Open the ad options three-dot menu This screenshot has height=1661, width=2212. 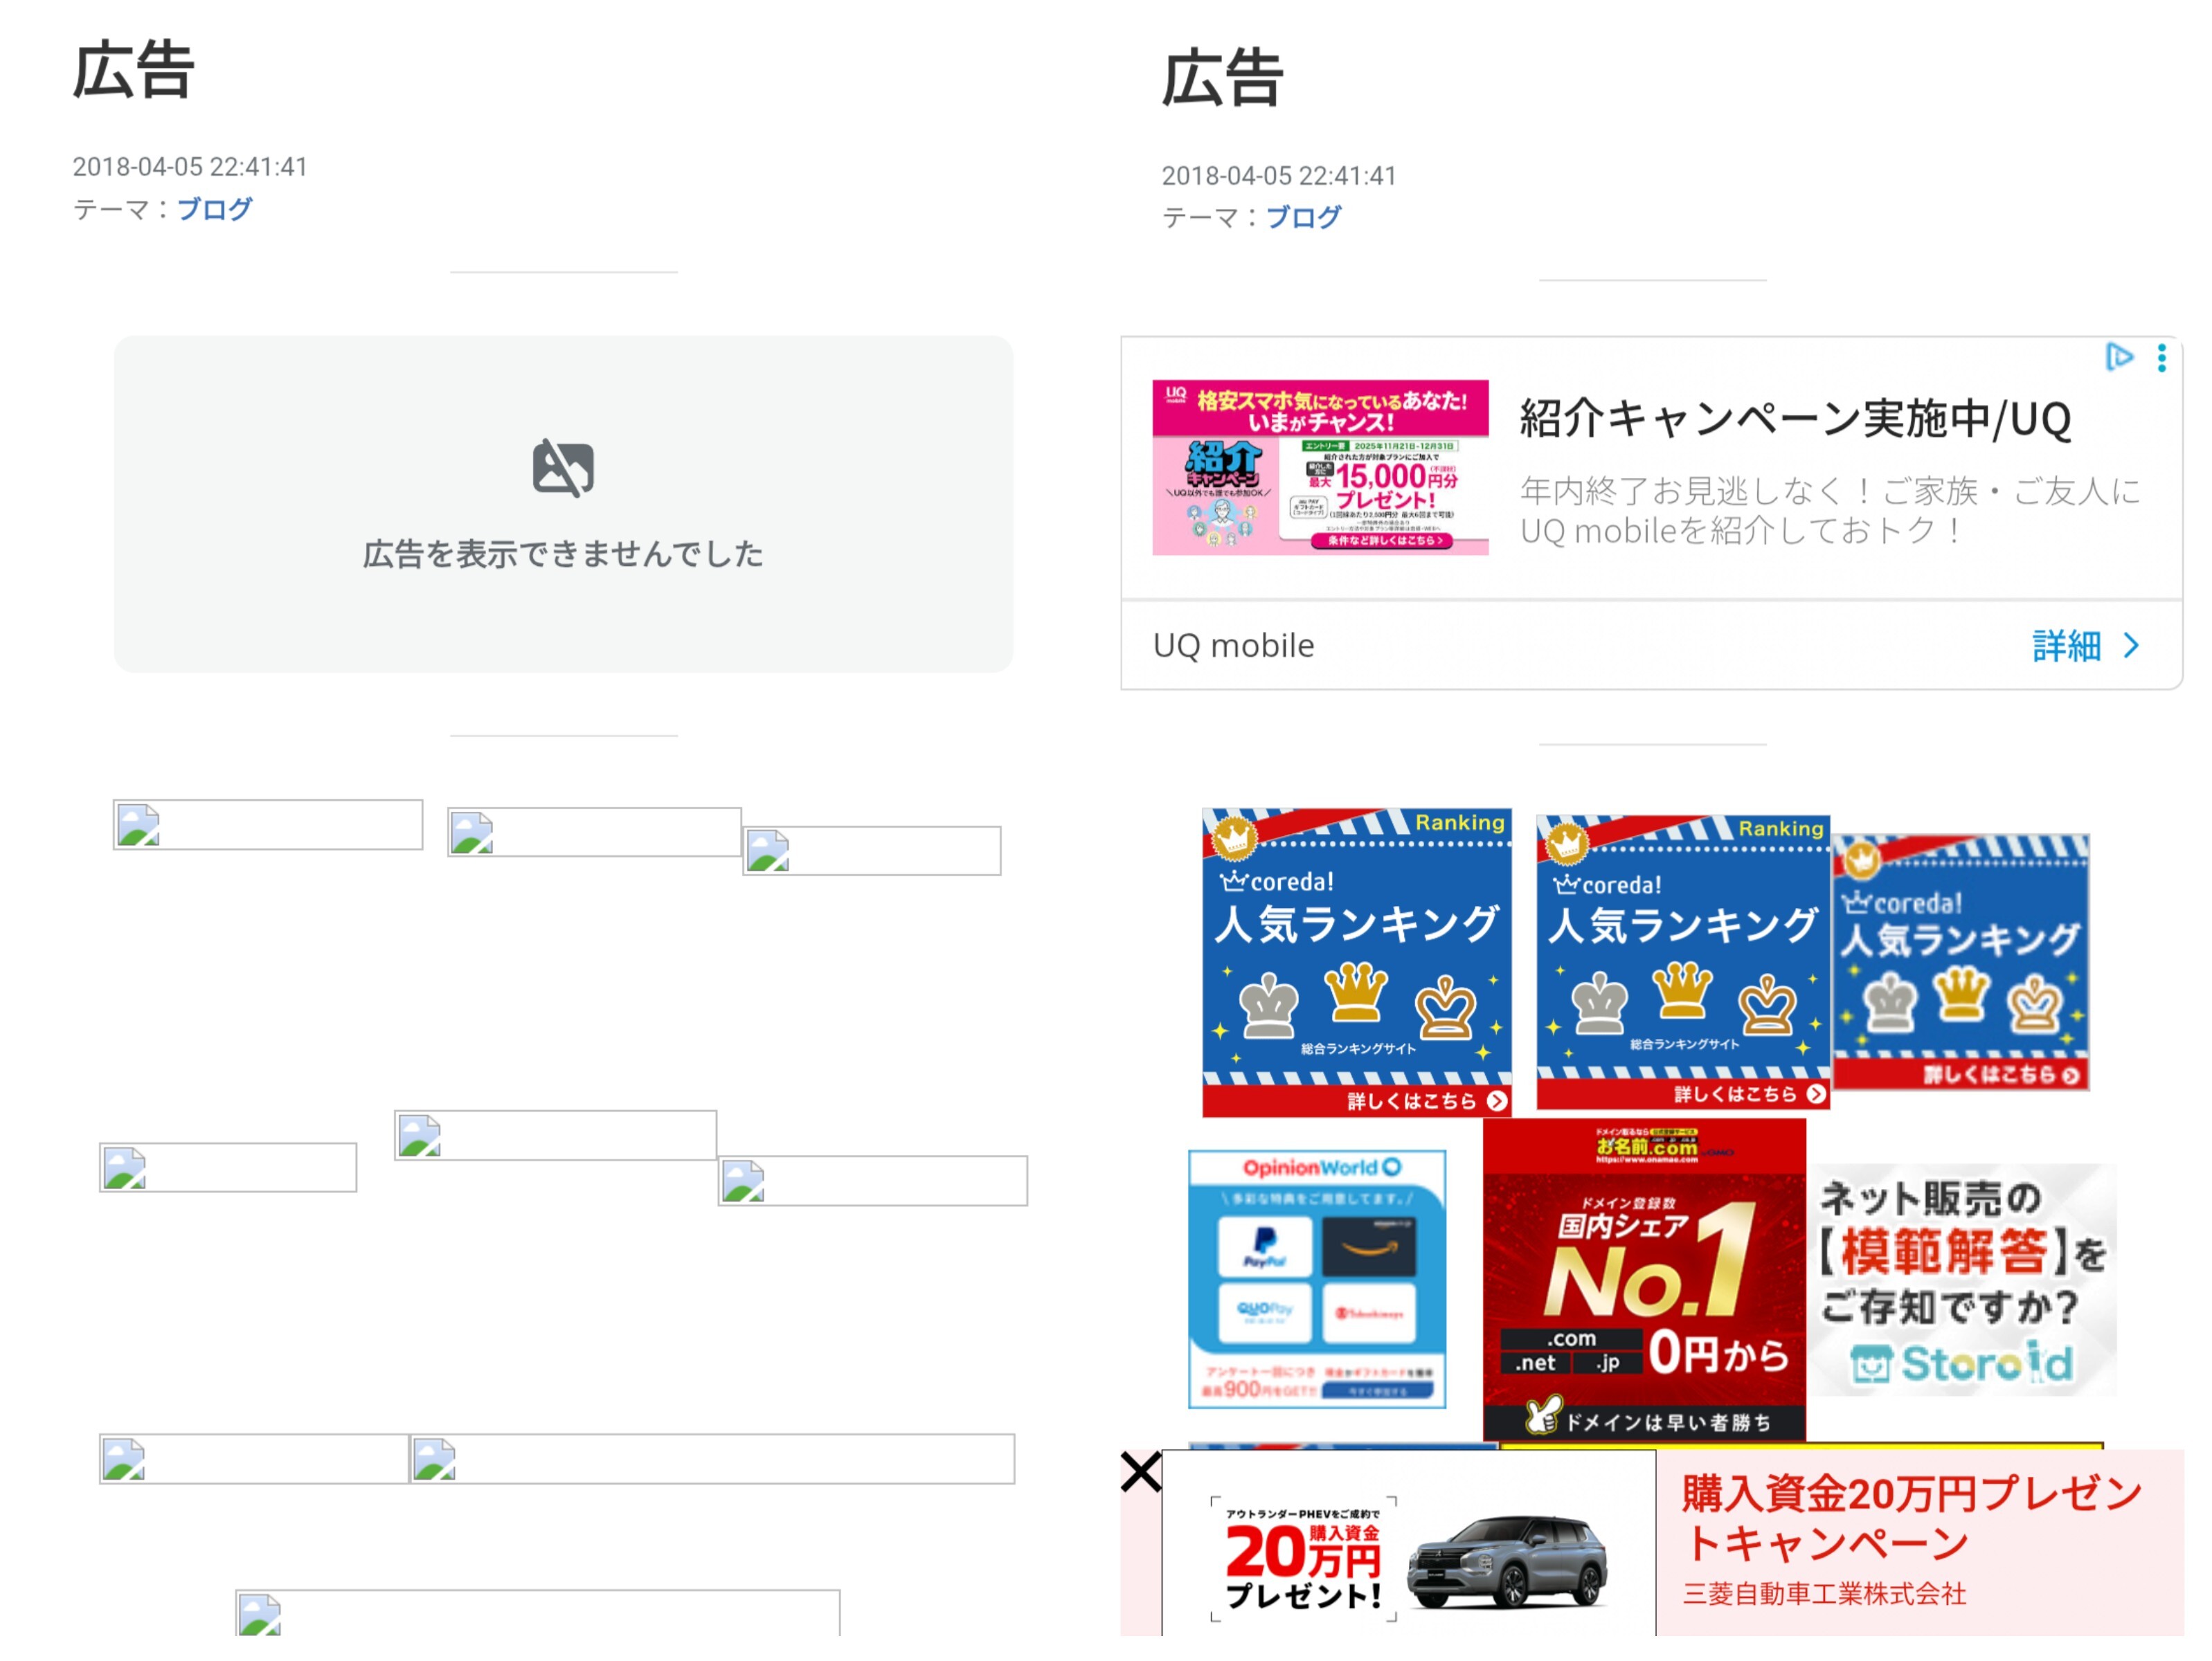click(x=2161, y=358)
